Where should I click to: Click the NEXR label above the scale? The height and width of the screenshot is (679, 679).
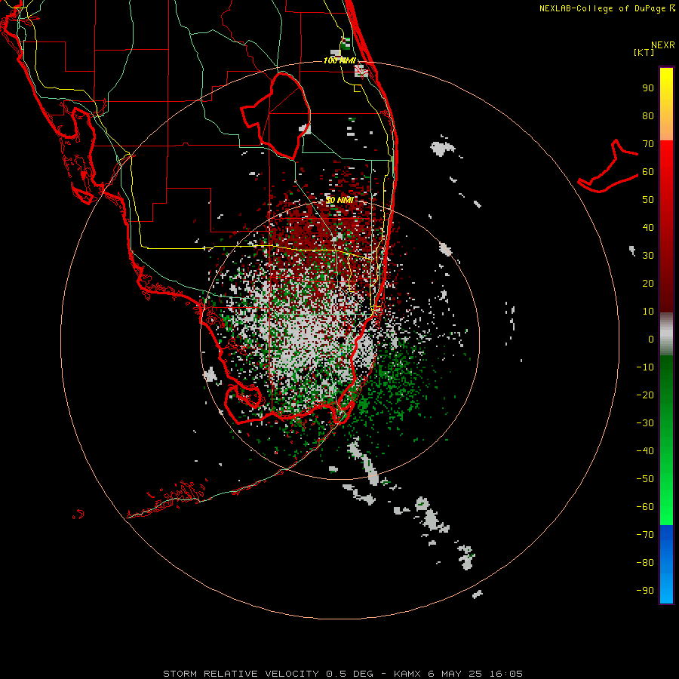point(662,45)
